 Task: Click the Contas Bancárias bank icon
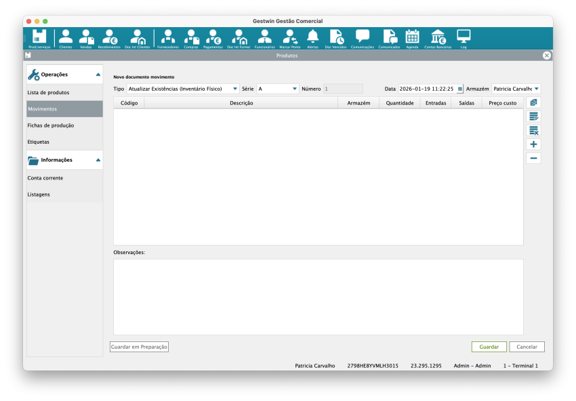coord(438,38)
